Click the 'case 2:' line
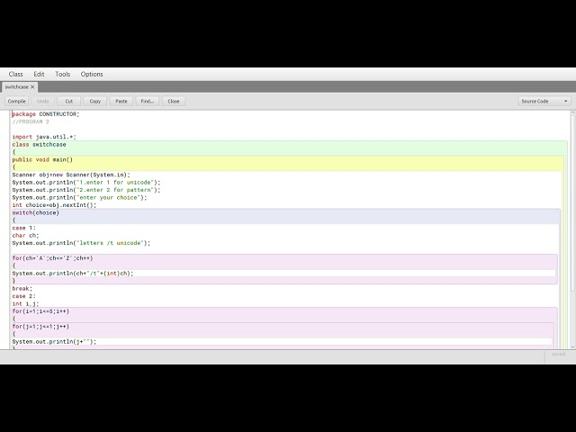The image size is (576, 432). (x=24, y=296)
